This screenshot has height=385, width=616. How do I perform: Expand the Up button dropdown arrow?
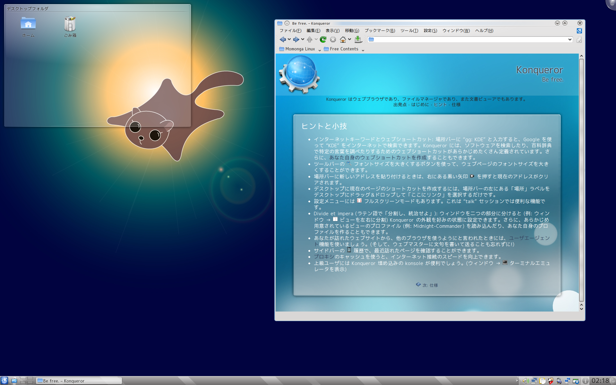coord(316,39)
